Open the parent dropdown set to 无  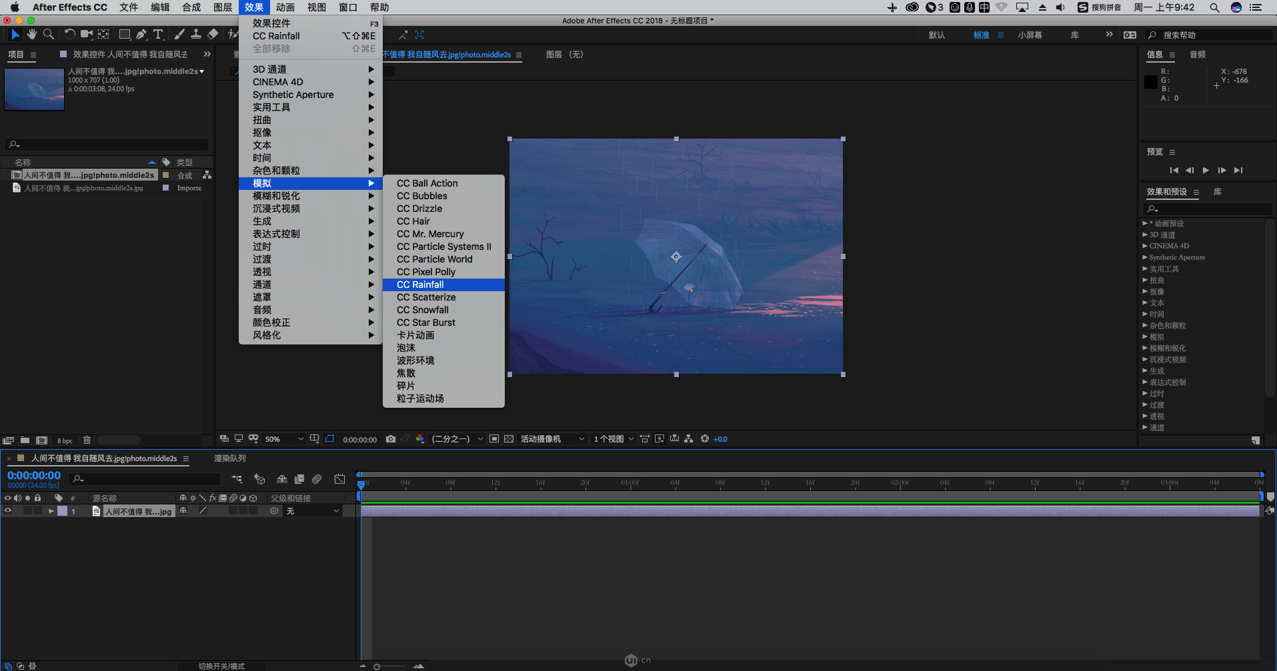click(x=313, y=511)
